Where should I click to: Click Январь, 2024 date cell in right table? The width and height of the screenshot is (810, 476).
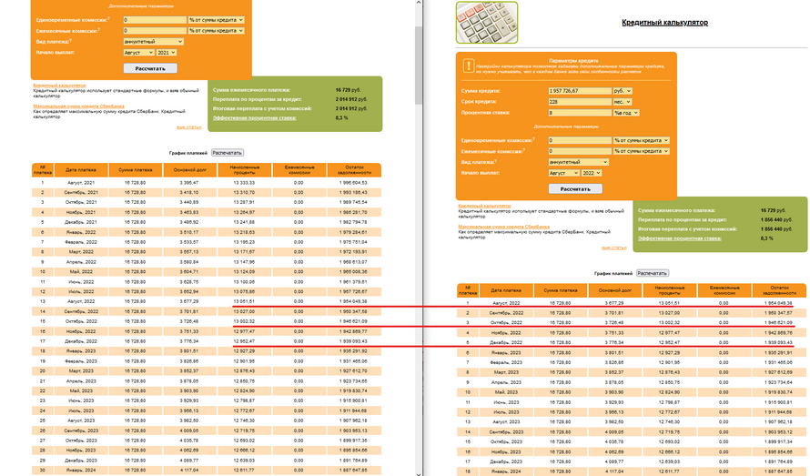[506, 471]
